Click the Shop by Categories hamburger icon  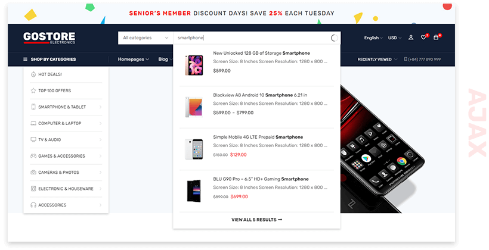point(25,59)
